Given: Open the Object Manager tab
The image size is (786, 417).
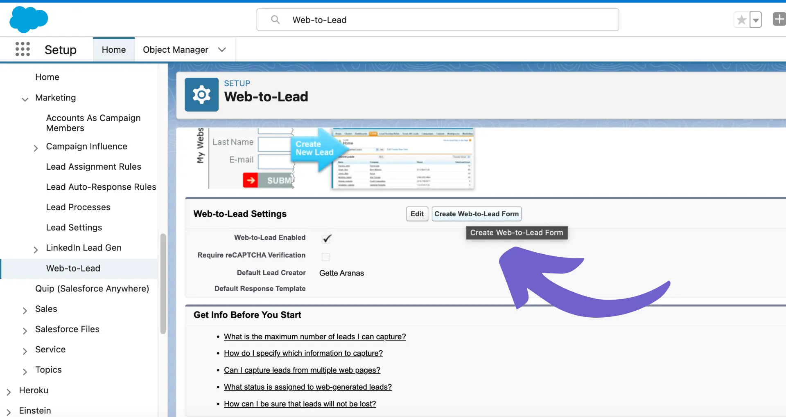Looking at the screenshot, I should click(x=176, y=49).
